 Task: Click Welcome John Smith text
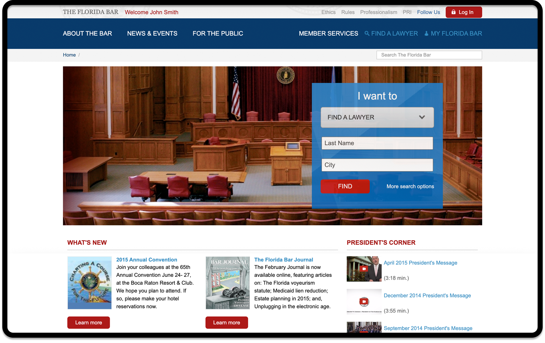click(x=151, y=12)
